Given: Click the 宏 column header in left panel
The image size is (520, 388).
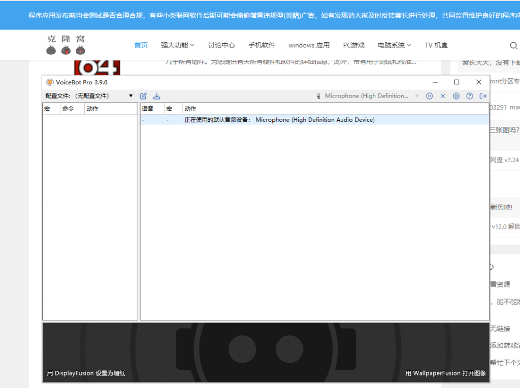Looking at the screenshot, I should (x=51, y=109).
